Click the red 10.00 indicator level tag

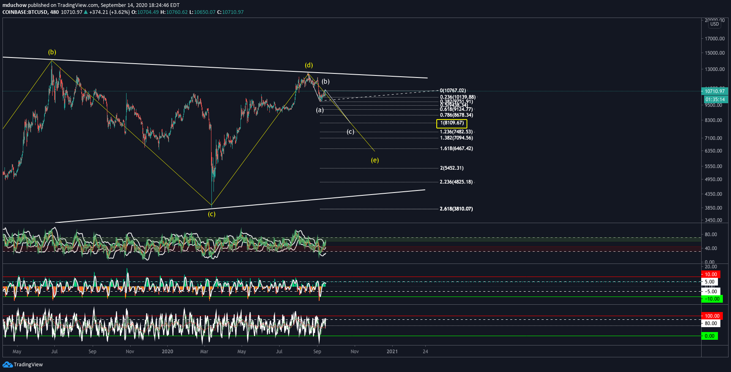[x=711, y=275]
